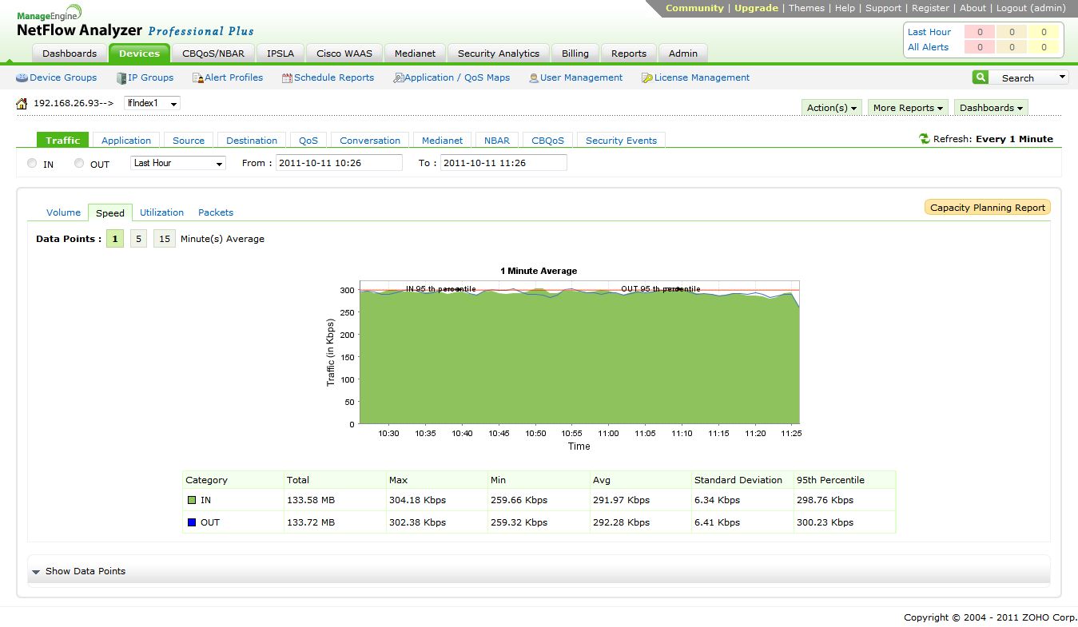
Task: Open the IfIndex1 interface dropdown
Action: 152,103
